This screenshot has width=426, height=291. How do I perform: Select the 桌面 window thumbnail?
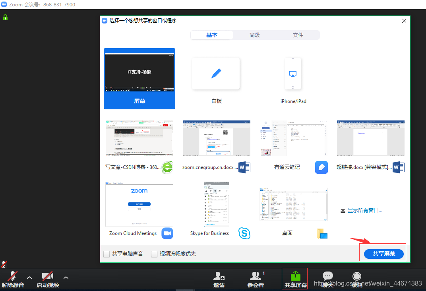pyautogui.click(x=294, y=204)
